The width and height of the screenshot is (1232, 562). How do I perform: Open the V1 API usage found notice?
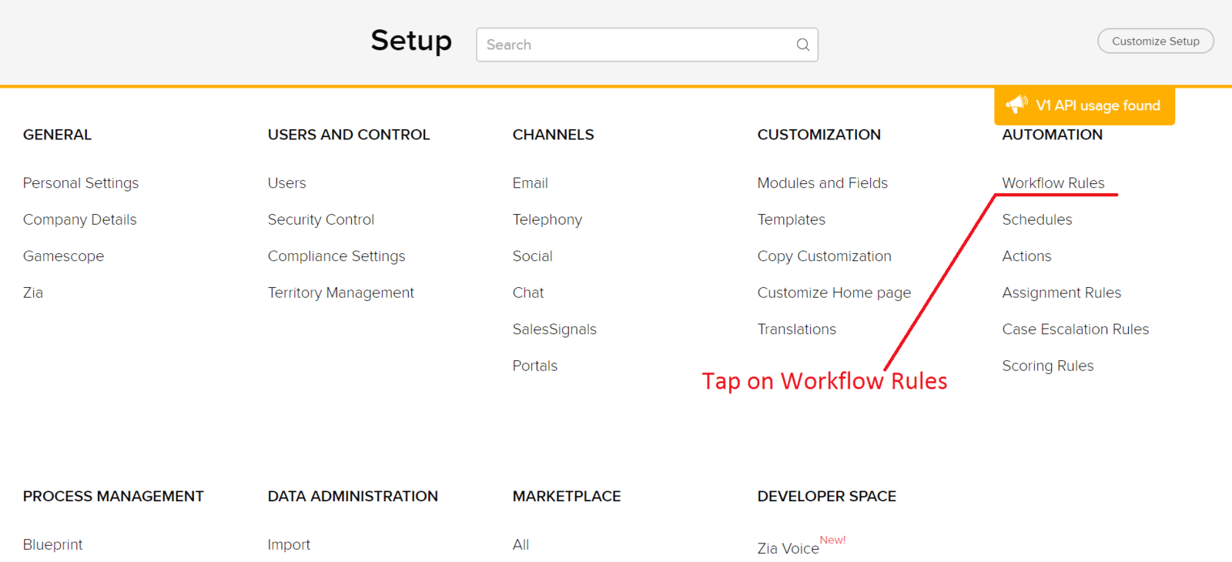coord(1084,105)
